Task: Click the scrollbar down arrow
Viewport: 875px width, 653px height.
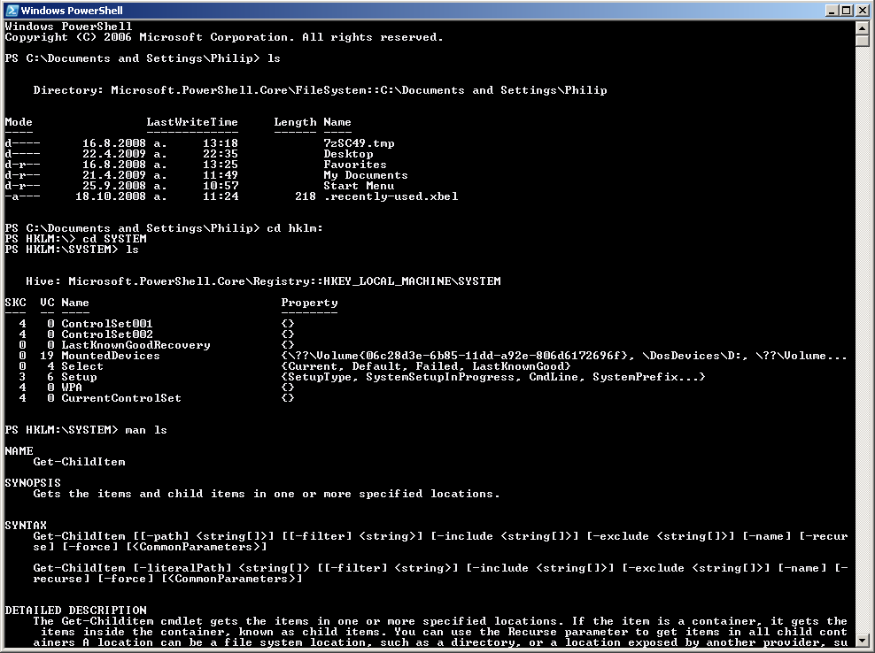Action: tap(863, 641)
